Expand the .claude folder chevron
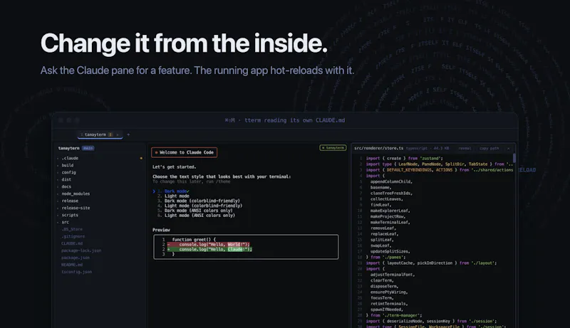Viewport: 570px width, 328px height. 58,158
